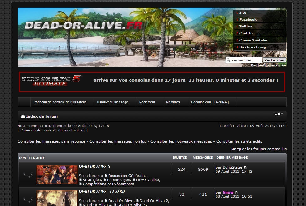Click the La Série forum thumbnail
The image size is (306, 206).
[x=57, y=198]
